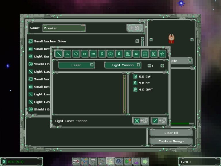The image size is (221, 166).
Task: Edit the ship Name field showing Freaker
Action: 64,28
